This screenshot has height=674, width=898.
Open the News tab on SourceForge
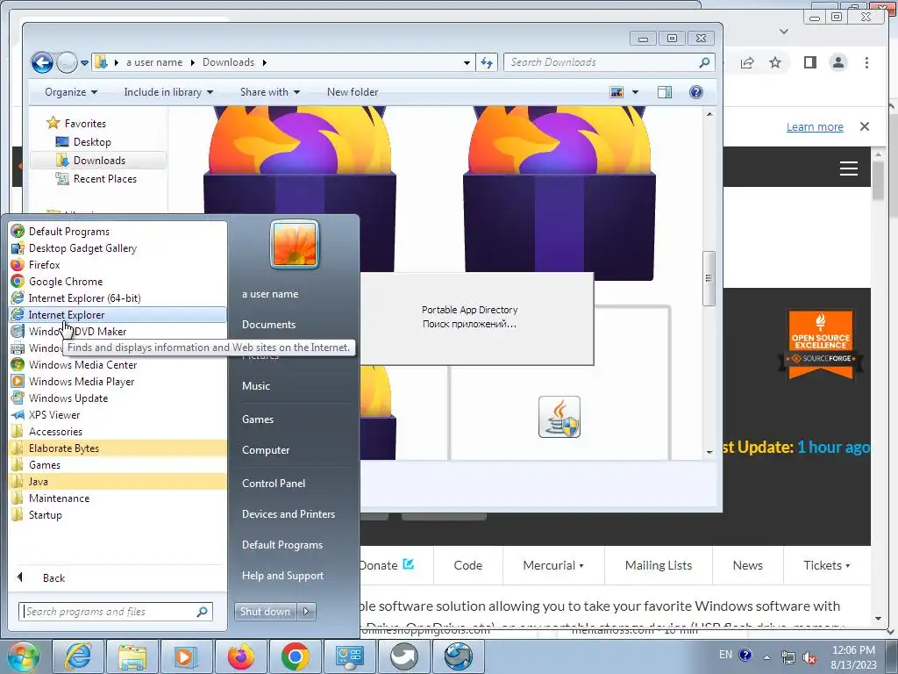747,565
